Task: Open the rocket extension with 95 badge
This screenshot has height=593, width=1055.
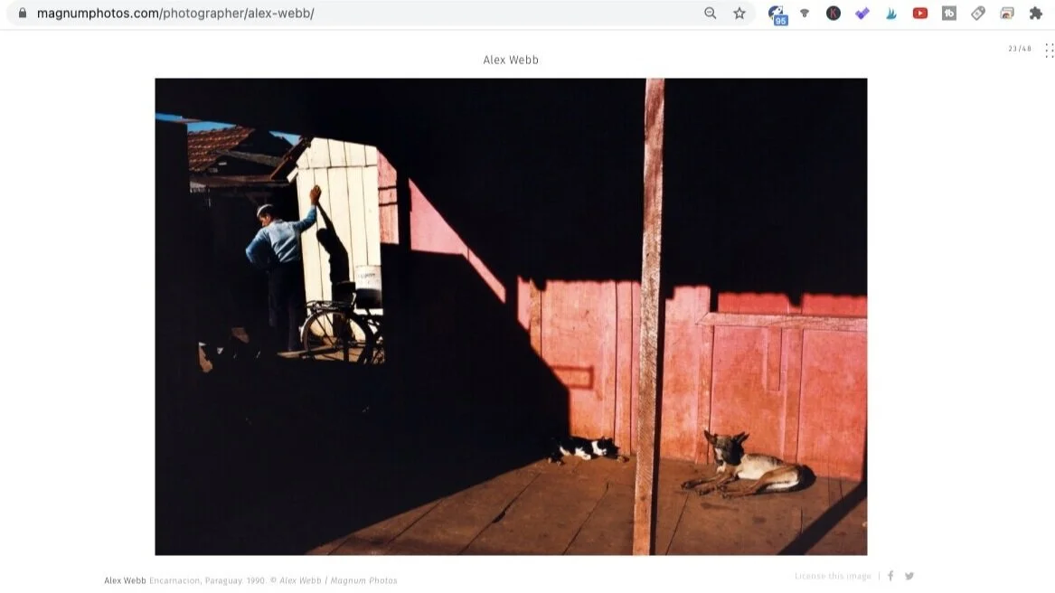Action: click(x=777, y=14)
